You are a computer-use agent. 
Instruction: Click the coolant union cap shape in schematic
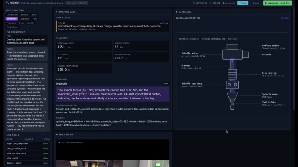(232, 47)
